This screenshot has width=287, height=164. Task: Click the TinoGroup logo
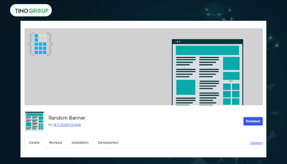tap(31, 10)
